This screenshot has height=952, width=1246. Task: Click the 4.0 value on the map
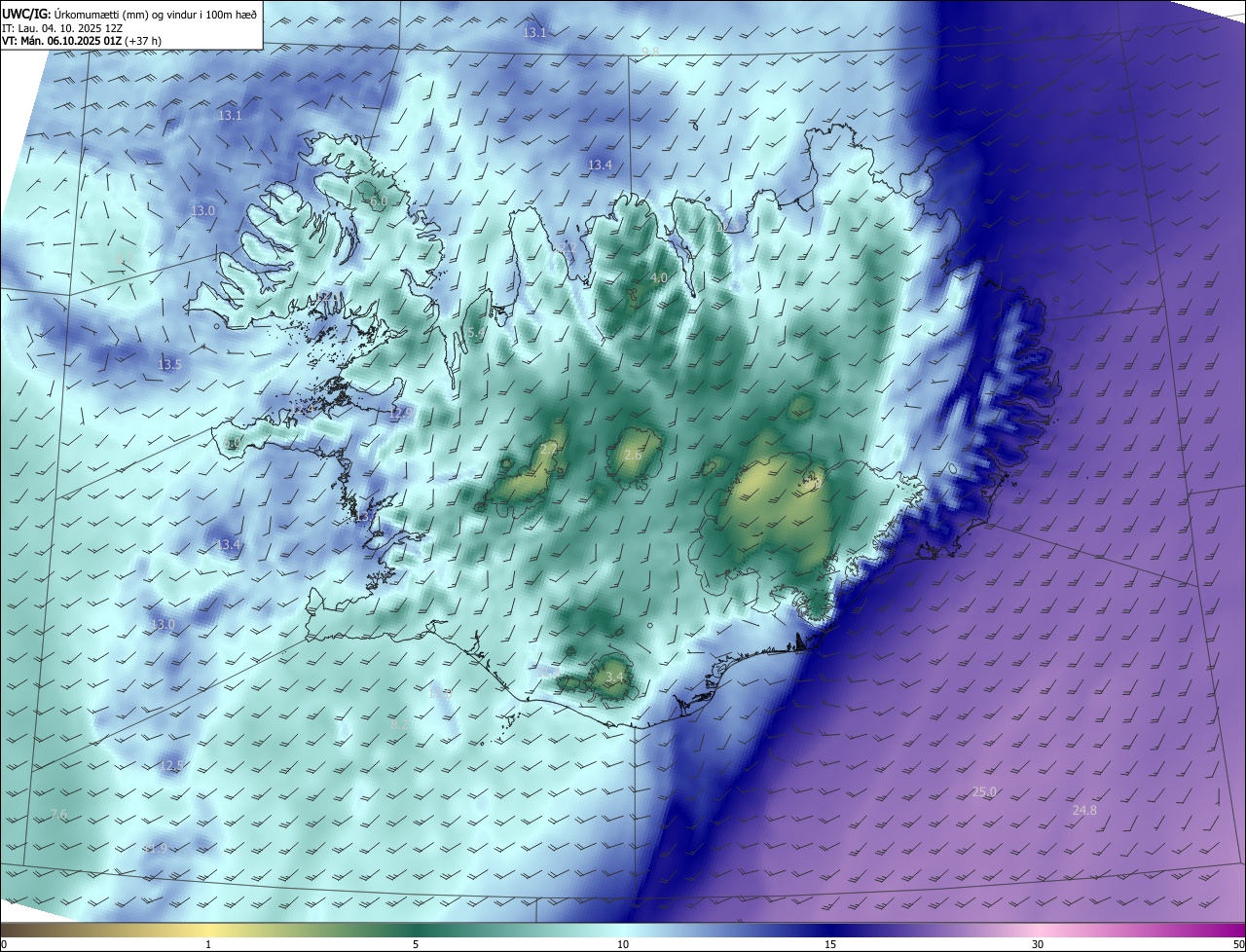659,277
